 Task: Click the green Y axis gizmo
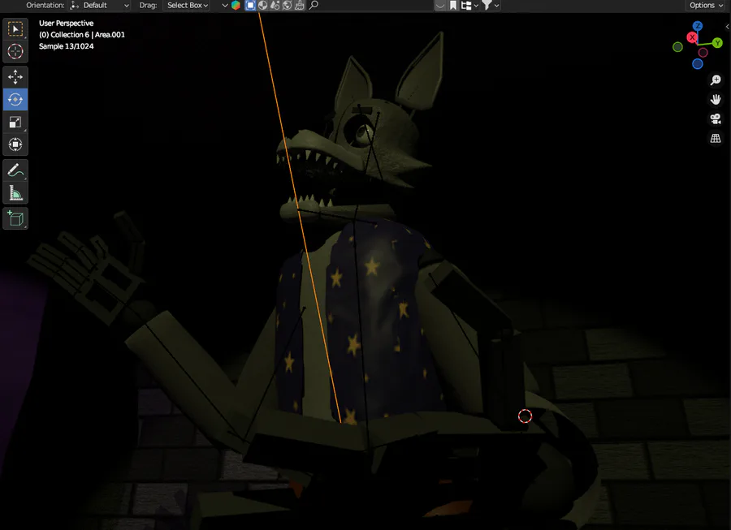pyautogui.click(x=717, y=43)
